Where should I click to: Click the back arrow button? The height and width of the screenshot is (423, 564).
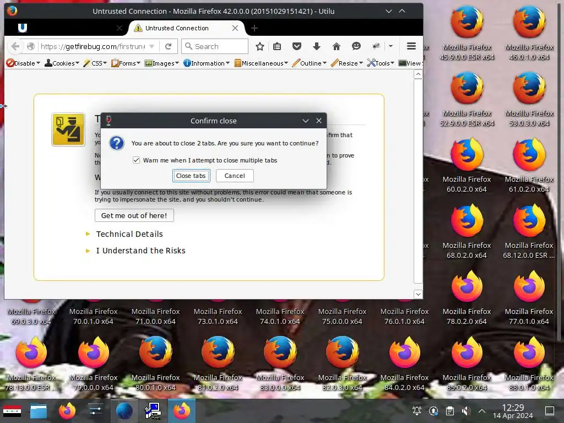click(15, 46)
